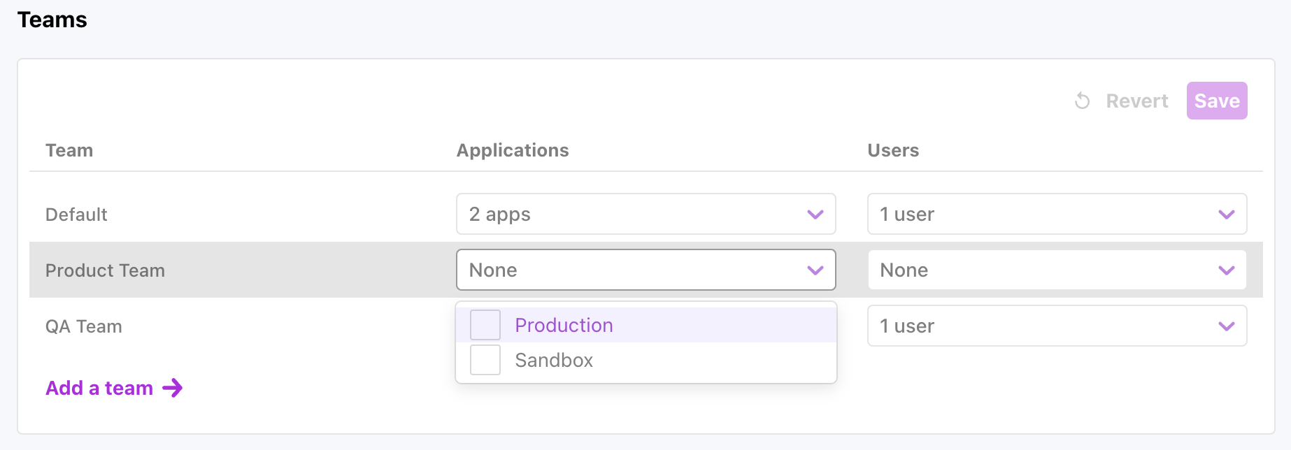Click the arrow icon beside Add a team
The height and width of the screenshot is (450, 1291).
(x=172, y=388)
